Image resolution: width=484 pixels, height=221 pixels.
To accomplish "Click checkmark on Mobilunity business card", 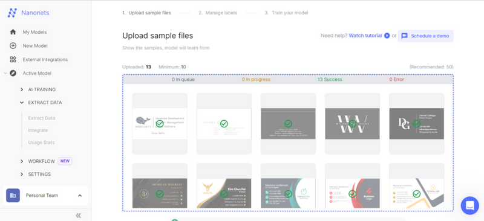I will click(x=160, y=124).
